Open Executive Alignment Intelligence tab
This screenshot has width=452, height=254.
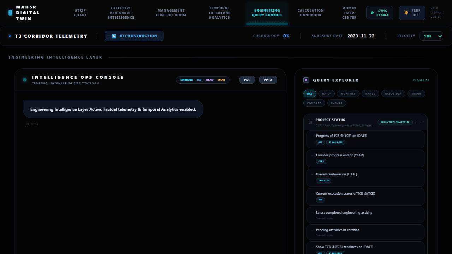(x=121, y=13)
